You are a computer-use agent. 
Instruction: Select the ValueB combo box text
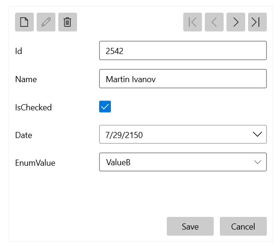(118, 162)
